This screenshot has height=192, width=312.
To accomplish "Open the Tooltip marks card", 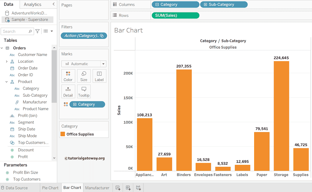I will pyautogui.click(x=84, y=91).
